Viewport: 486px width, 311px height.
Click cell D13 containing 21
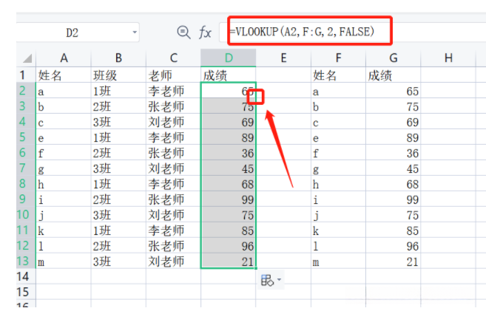(x=229, y=261)
